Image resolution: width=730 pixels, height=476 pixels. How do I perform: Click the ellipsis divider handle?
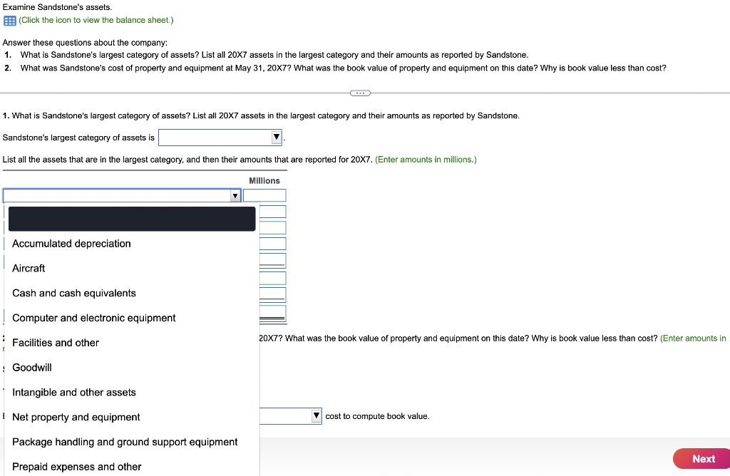pos(360,93)
